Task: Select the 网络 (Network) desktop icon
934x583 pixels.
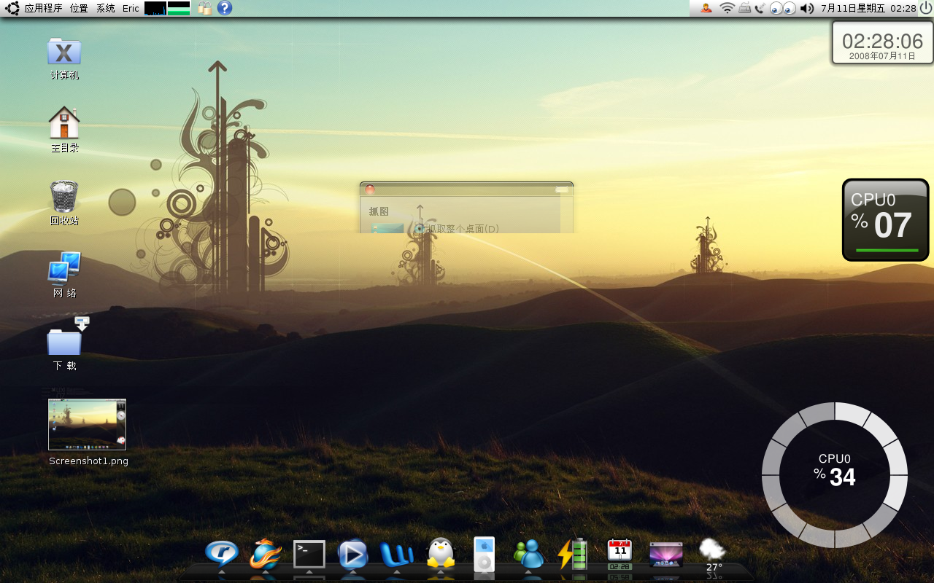Action: point(64,275)
